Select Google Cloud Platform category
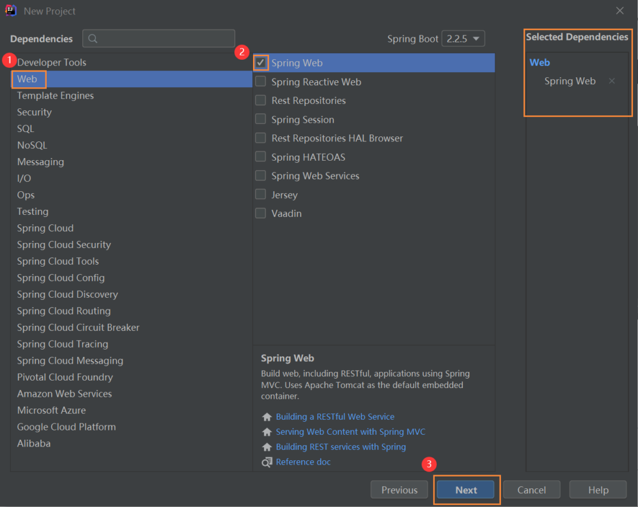 pos(131,427)
